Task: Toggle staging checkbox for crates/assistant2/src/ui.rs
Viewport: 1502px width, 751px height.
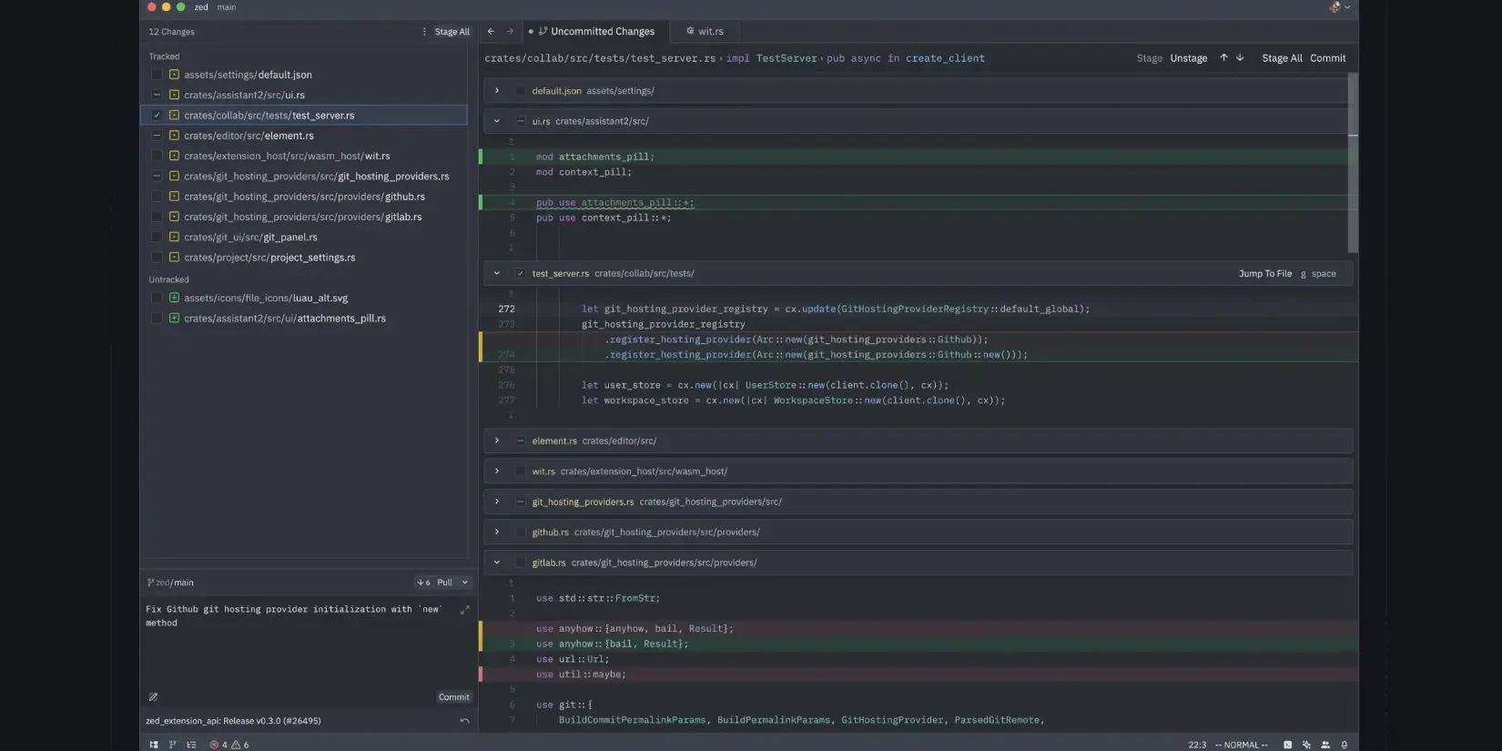Action: click(157, 95)
